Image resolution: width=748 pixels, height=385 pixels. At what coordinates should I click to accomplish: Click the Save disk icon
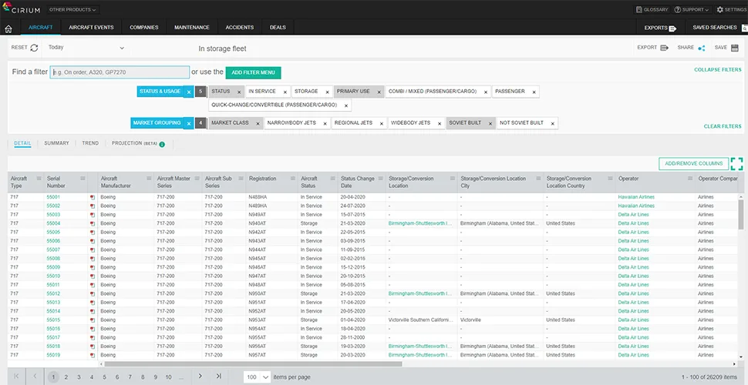pyautogui.click(x=734, y=48)
